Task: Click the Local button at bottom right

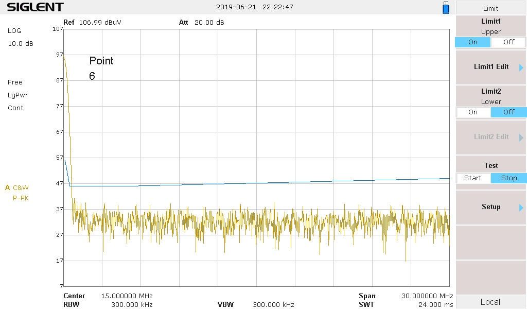Action: click(490, 302)
